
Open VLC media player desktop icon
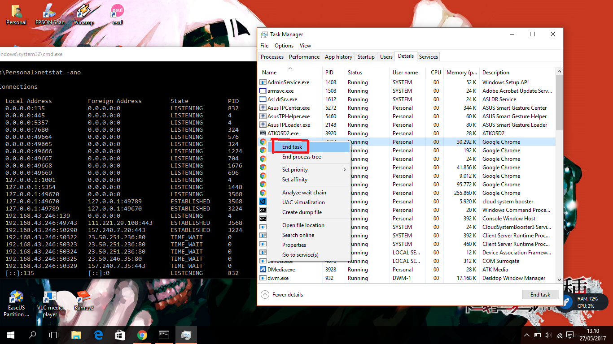50,304
